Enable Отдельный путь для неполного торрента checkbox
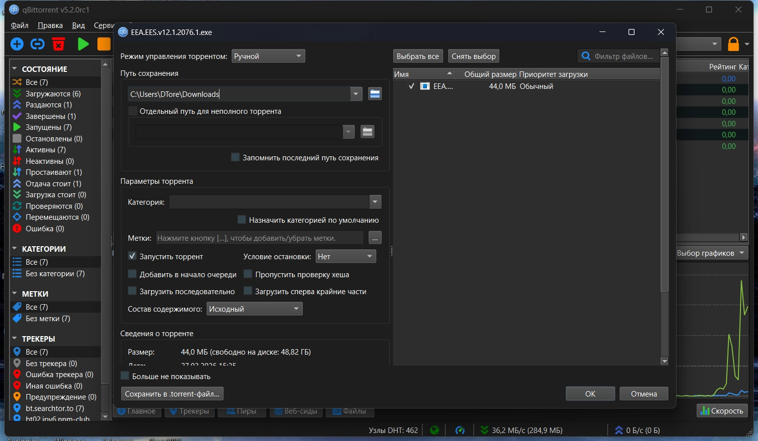The width and height of the screenshot is (758, 441). (x=133, y=111)
